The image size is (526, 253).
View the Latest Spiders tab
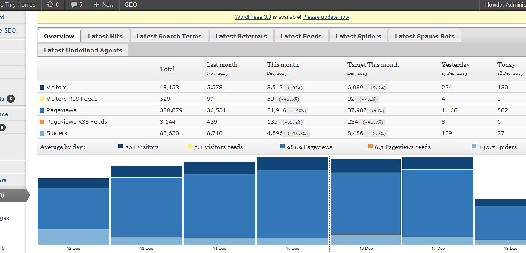(358, 36)
